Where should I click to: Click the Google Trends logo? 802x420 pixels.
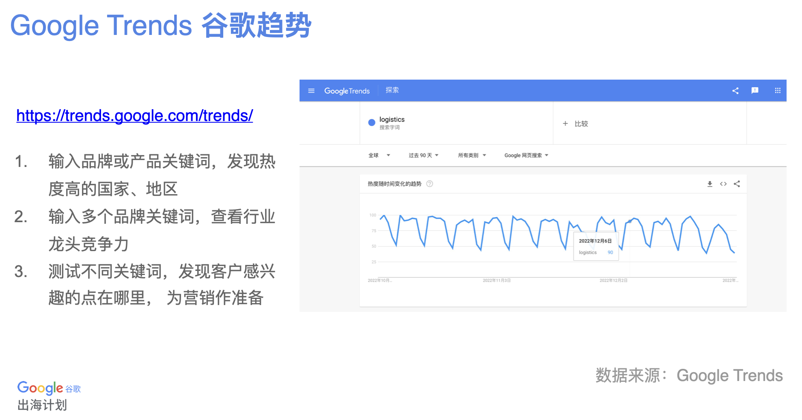point(347,91)
